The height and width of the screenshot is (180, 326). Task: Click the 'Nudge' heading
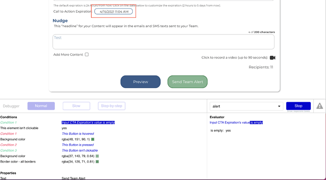[60, 21]
